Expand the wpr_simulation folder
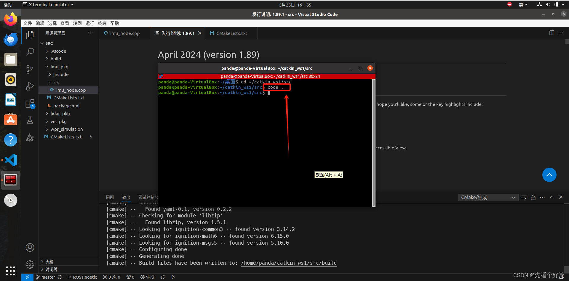The width and height of the screenshot is (569, 281). click(68, 129)
